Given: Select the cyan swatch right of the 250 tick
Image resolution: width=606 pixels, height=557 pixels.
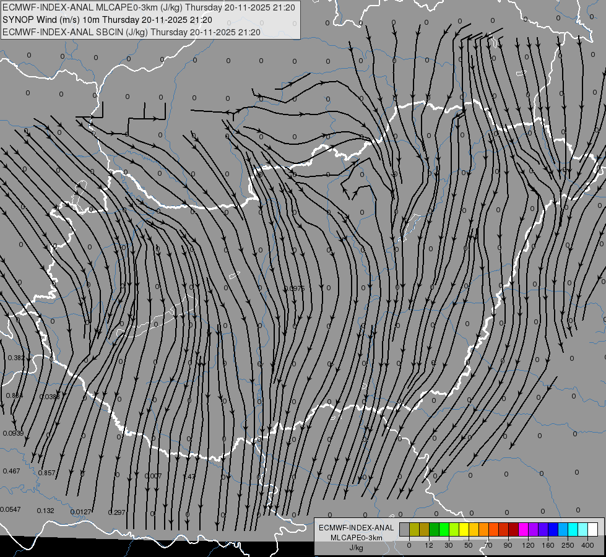Looking at the screenshot, I should coord(573,529).
